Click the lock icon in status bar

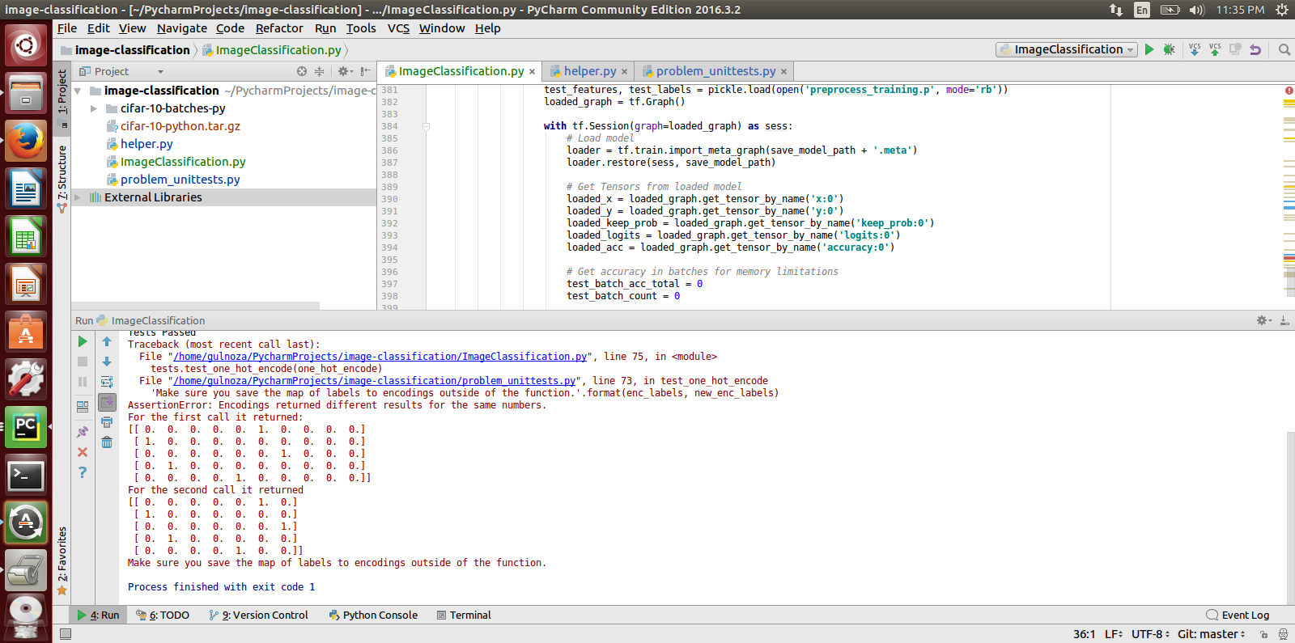pos(1263,634)
